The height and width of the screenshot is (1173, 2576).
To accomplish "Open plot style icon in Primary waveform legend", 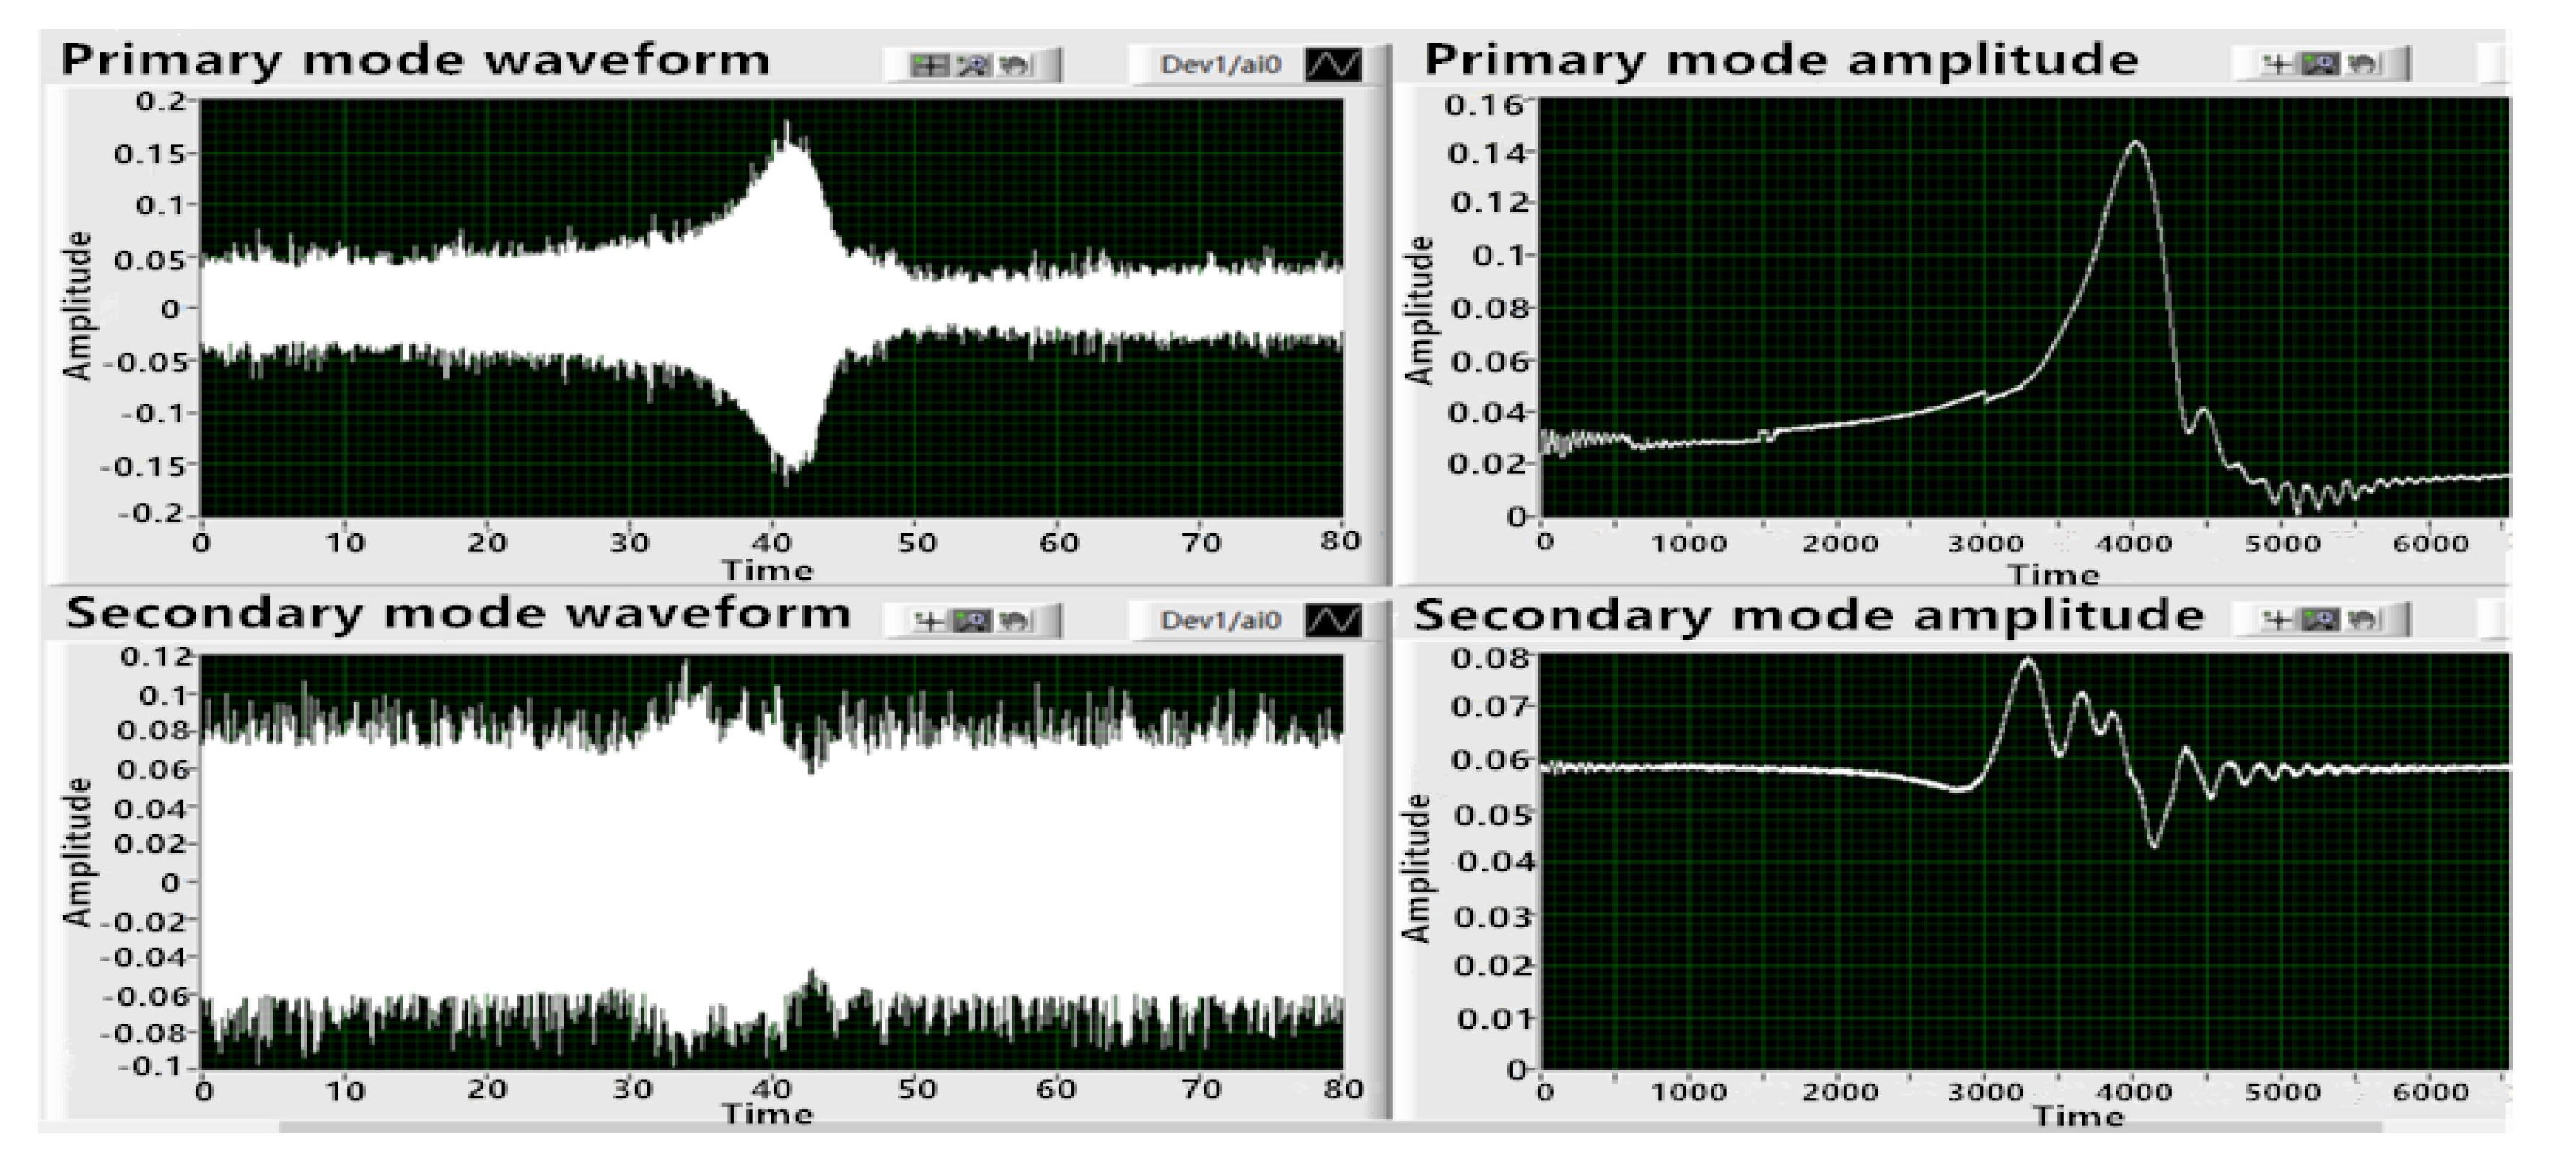I will click(1333, 65).
